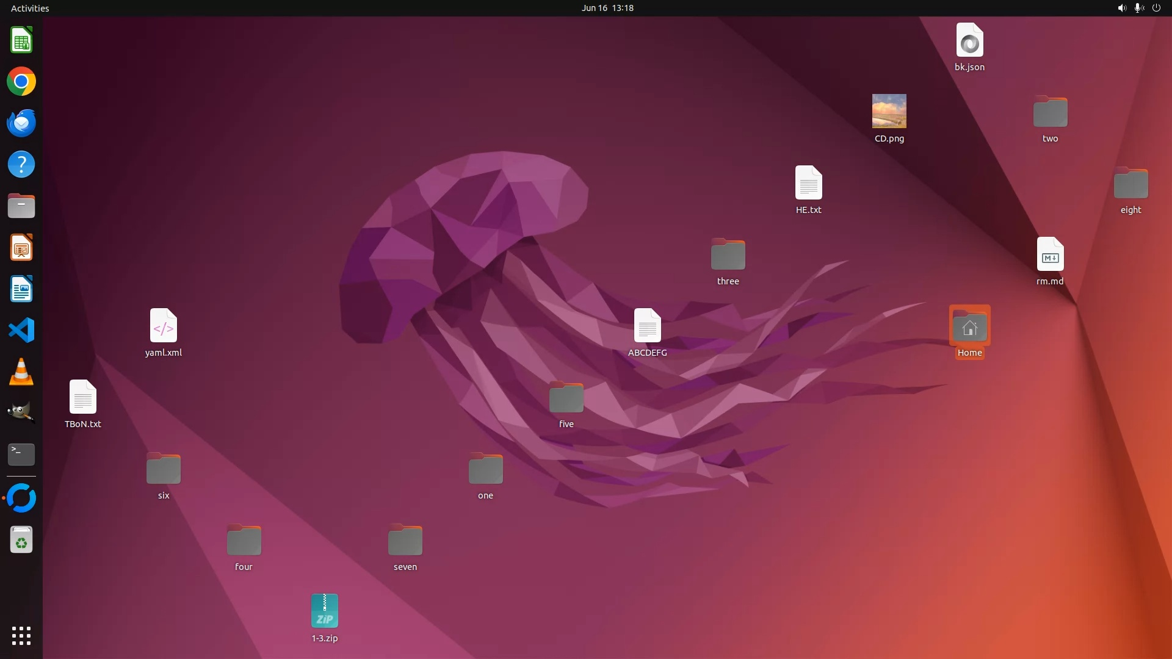Click the microphone indicator in the top bar
This screenshot has width=1172, height=659.
[x=1138, y=8]
